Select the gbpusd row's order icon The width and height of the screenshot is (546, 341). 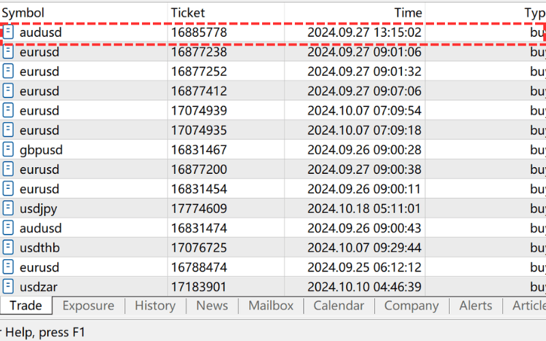9,149
